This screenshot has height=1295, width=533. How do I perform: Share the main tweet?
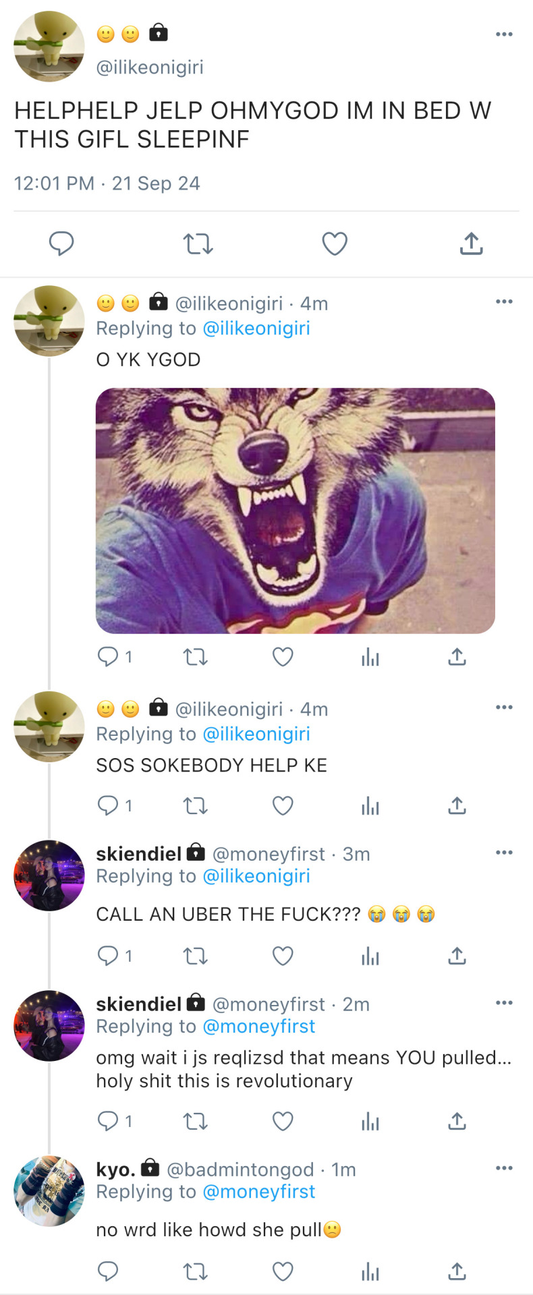(471, 243)
